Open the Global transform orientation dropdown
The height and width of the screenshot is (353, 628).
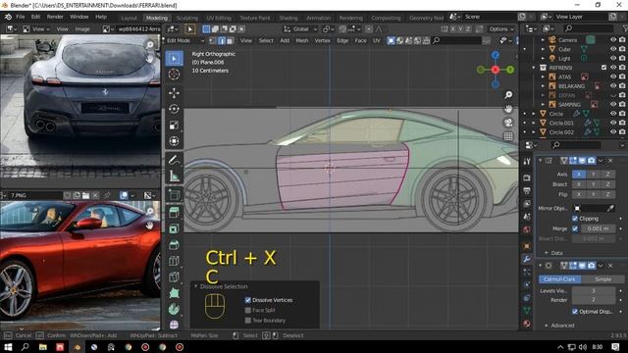pyautogui.click(x=300, y=29)
